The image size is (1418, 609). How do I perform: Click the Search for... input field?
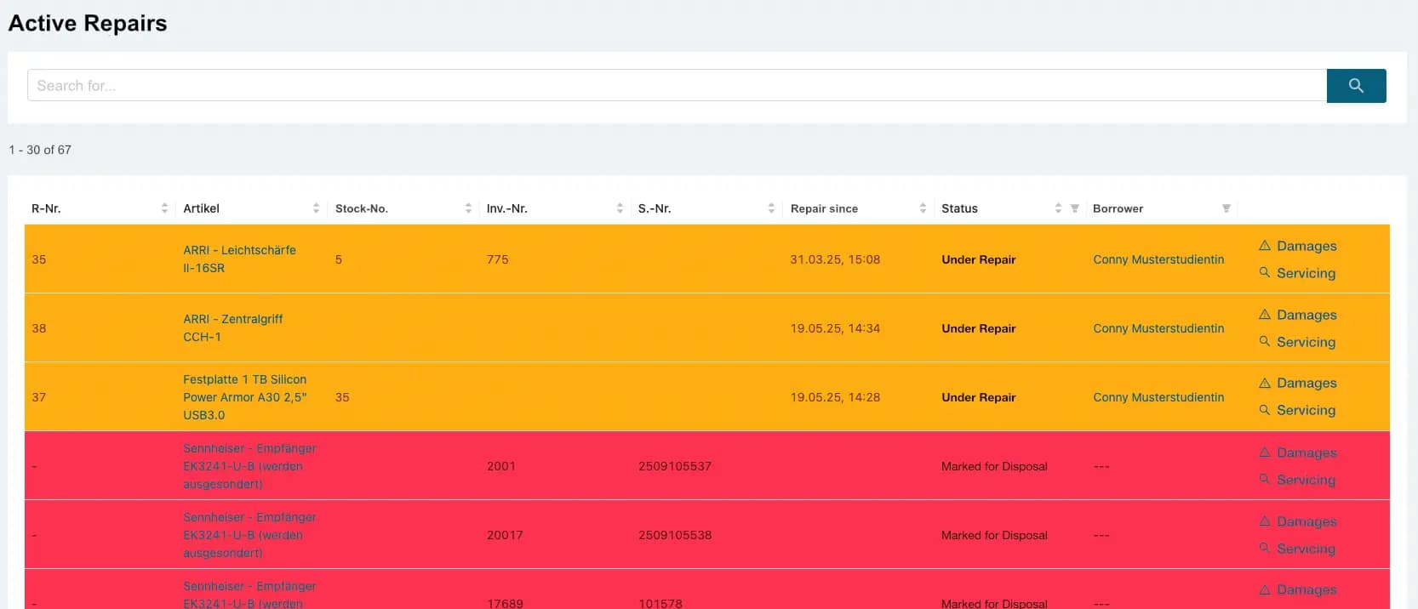[x=677, y=86]
